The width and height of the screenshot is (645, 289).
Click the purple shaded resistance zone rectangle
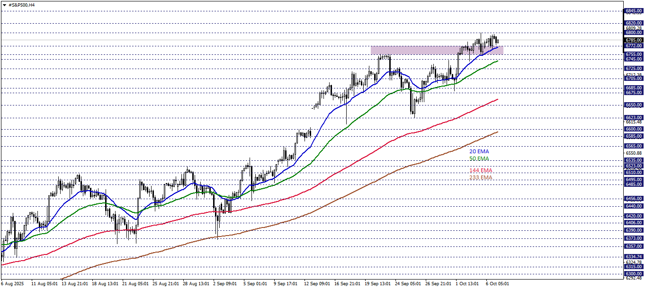click(x=436, y=50)
